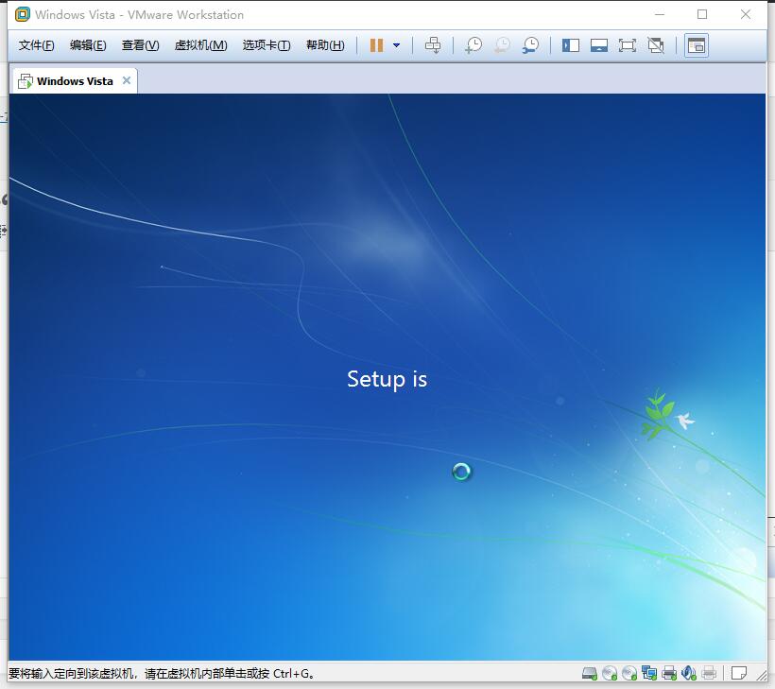
Task: Click the VMware Workstation title bar icon
Action: click(23, 14)
